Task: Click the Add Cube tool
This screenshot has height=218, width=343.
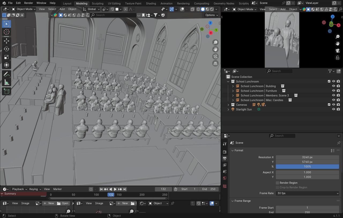Action: (x=7, y=91)
